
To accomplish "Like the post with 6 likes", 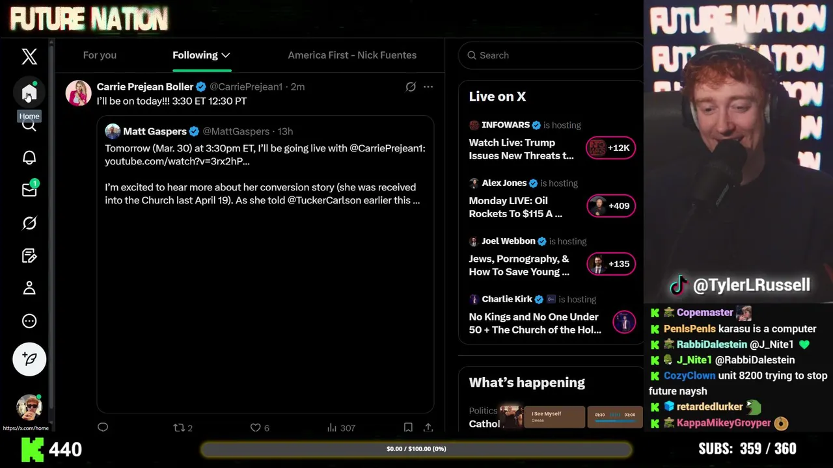I will click(260, 427).
